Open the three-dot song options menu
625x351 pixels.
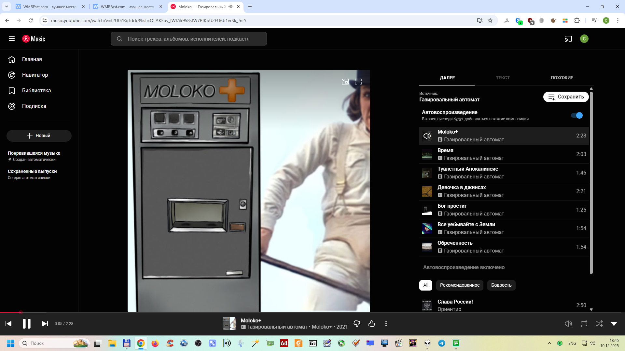click(x=386, y=324)
